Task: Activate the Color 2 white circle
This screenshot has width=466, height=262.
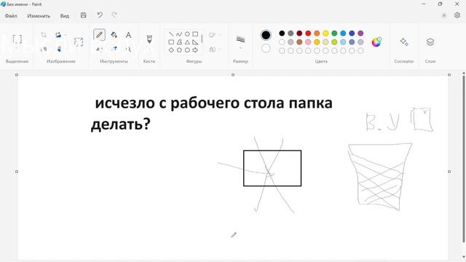Action: click(x=266, y=48)
